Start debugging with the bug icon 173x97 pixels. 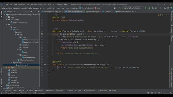pyautogui.click(x=149, y=8)
